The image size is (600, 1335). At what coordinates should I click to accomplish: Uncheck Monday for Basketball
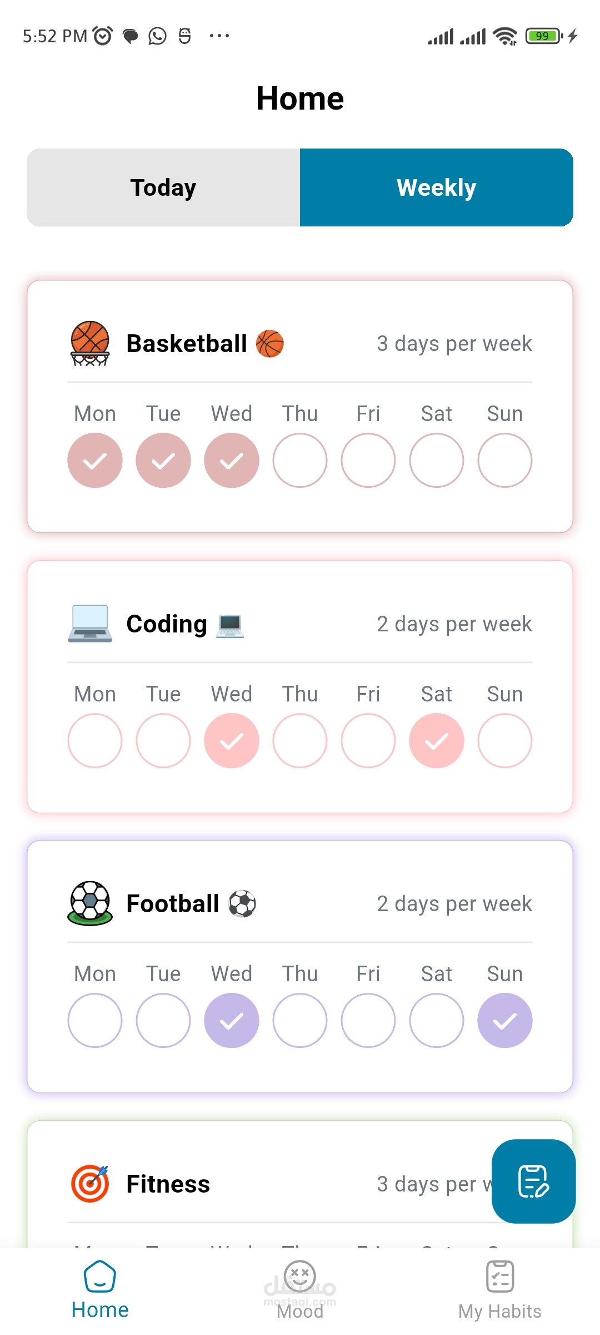pyautogui.click(x=95, y=461)
